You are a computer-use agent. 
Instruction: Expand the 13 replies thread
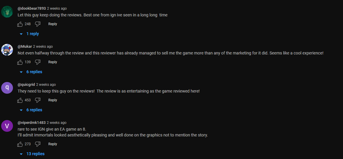pyautogui.click(x=35, y=154)
